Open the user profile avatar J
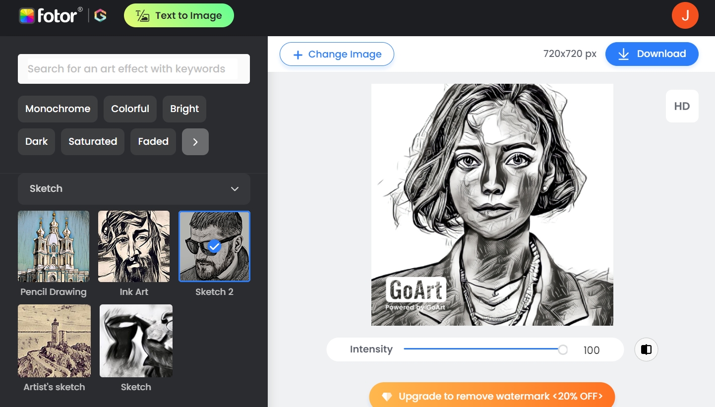Screen dimensions: 715x407 pos(685,15)
